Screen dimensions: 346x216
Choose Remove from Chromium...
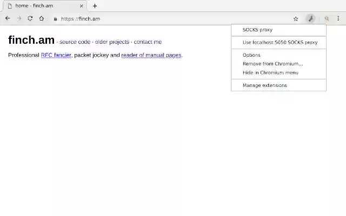coord(278,64)
